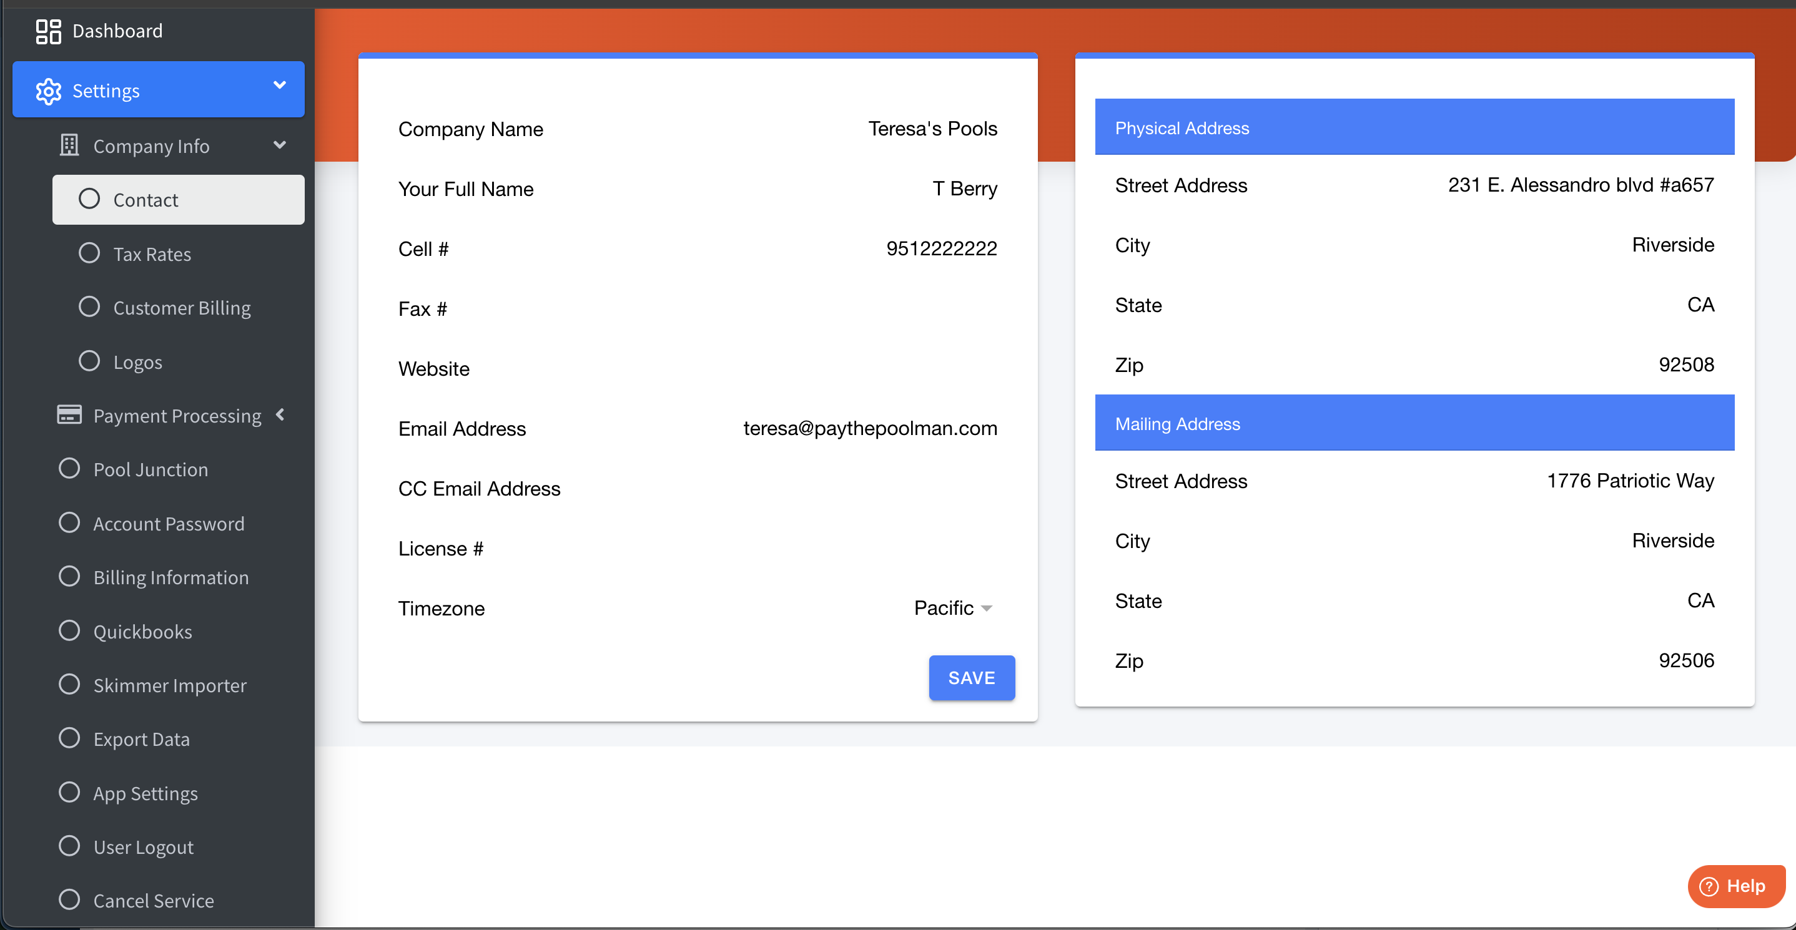Open the Pacific timezone dropdown
Screen dimensions: 1796x930
[953, 608]
